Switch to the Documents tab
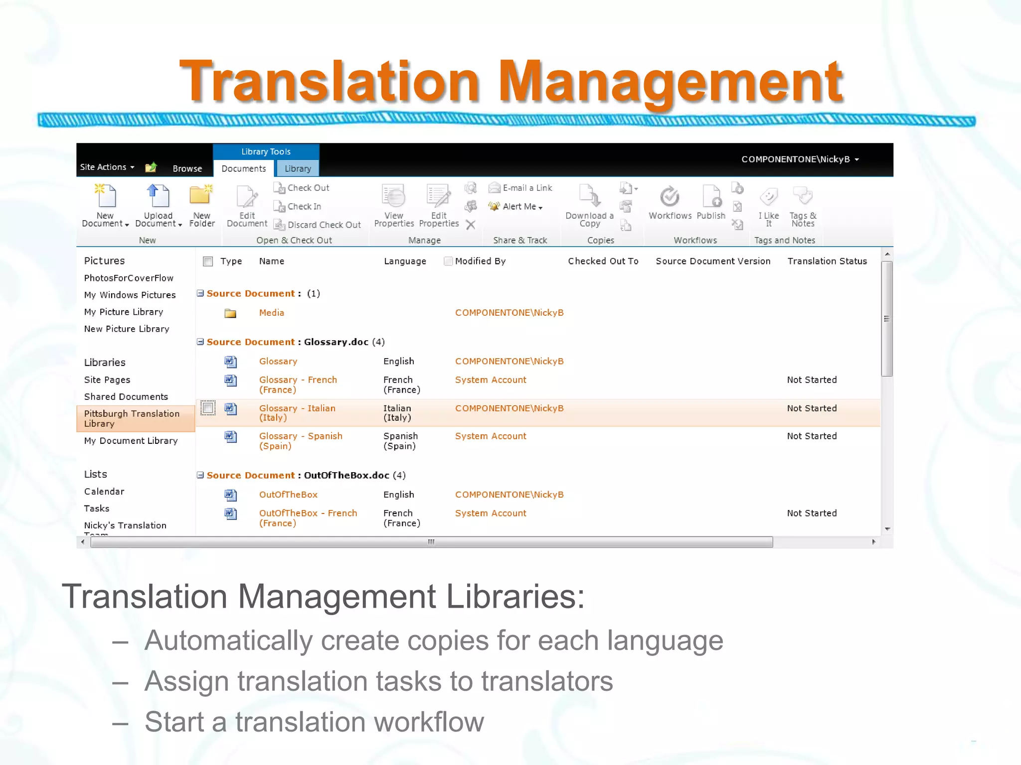 pos(244,168)
